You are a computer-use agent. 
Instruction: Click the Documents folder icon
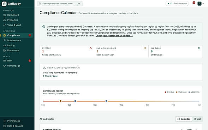pyautogui.click(x=5, y=51)
